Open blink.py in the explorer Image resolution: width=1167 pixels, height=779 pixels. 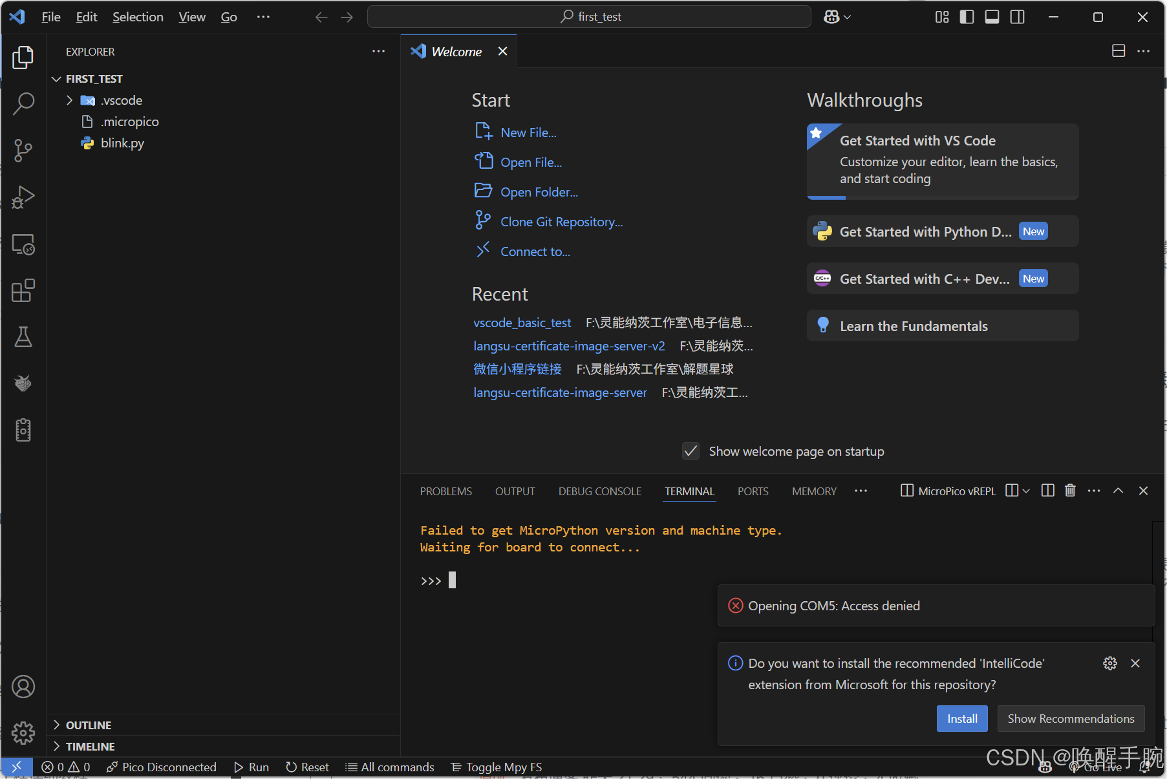pyautogui.click(x=122, y=143)
